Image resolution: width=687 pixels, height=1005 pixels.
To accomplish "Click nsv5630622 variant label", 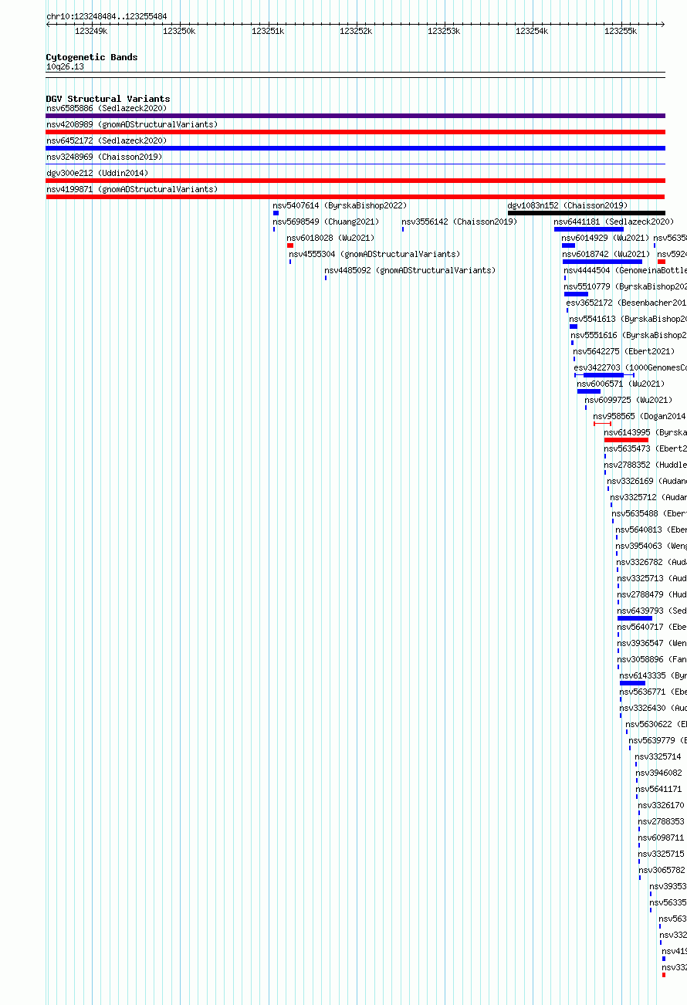I will tap(656, 724).
